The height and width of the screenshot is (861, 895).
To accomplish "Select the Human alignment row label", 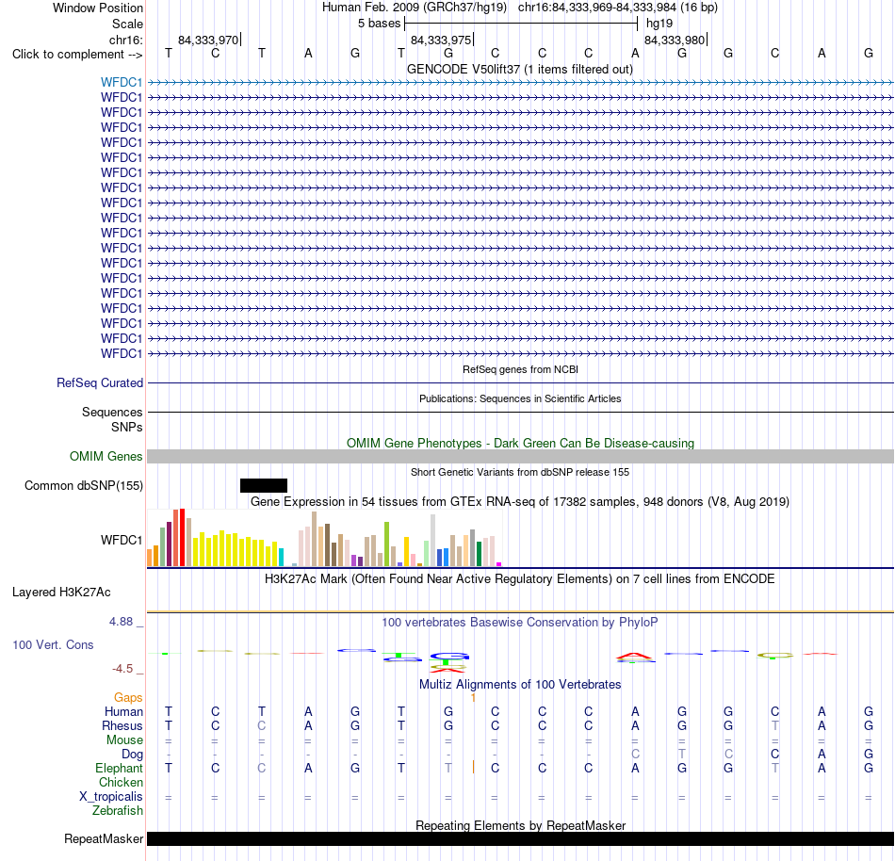I will (x=123, y=711).
